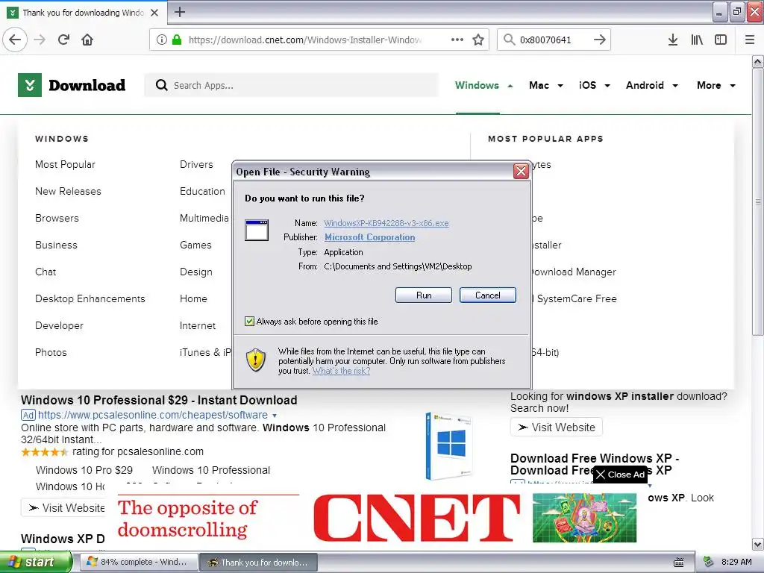Open page actions three-dot menu
Image resolution: width=764 pixels, height=573 pixels.
pos(457,40)
